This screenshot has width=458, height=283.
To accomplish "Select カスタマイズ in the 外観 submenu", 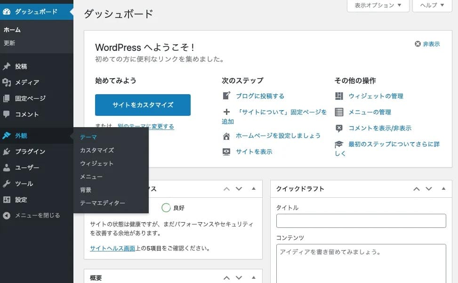I will [x=97, y=150].
